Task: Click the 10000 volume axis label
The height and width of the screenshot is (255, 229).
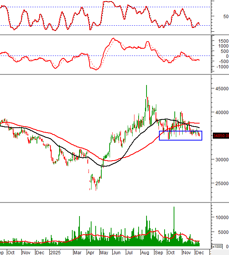Action: tap(221, 217)
